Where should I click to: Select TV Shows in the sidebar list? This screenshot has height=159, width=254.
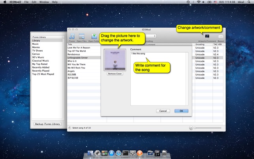tap(47, 51)
